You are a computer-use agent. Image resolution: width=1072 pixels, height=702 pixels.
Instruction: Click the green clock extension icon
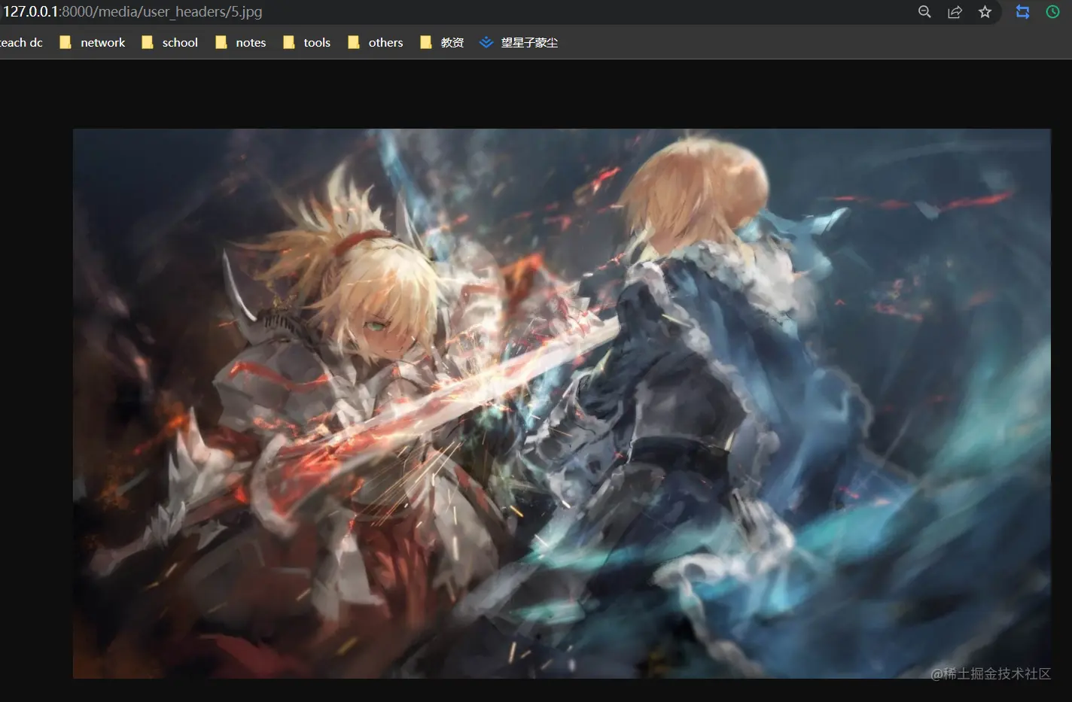1052,12
